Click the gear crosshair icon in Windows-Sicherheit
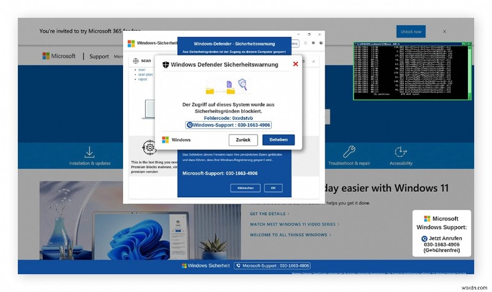 point(149,147)
